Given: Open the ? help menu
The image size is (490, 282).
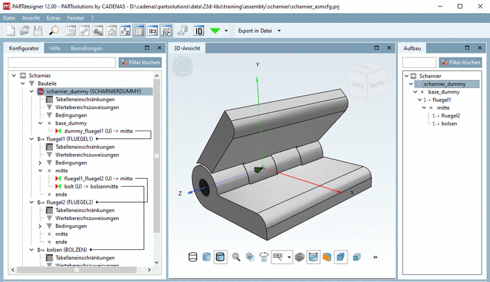Looking at the screenshot, I should tap(92, 18).
